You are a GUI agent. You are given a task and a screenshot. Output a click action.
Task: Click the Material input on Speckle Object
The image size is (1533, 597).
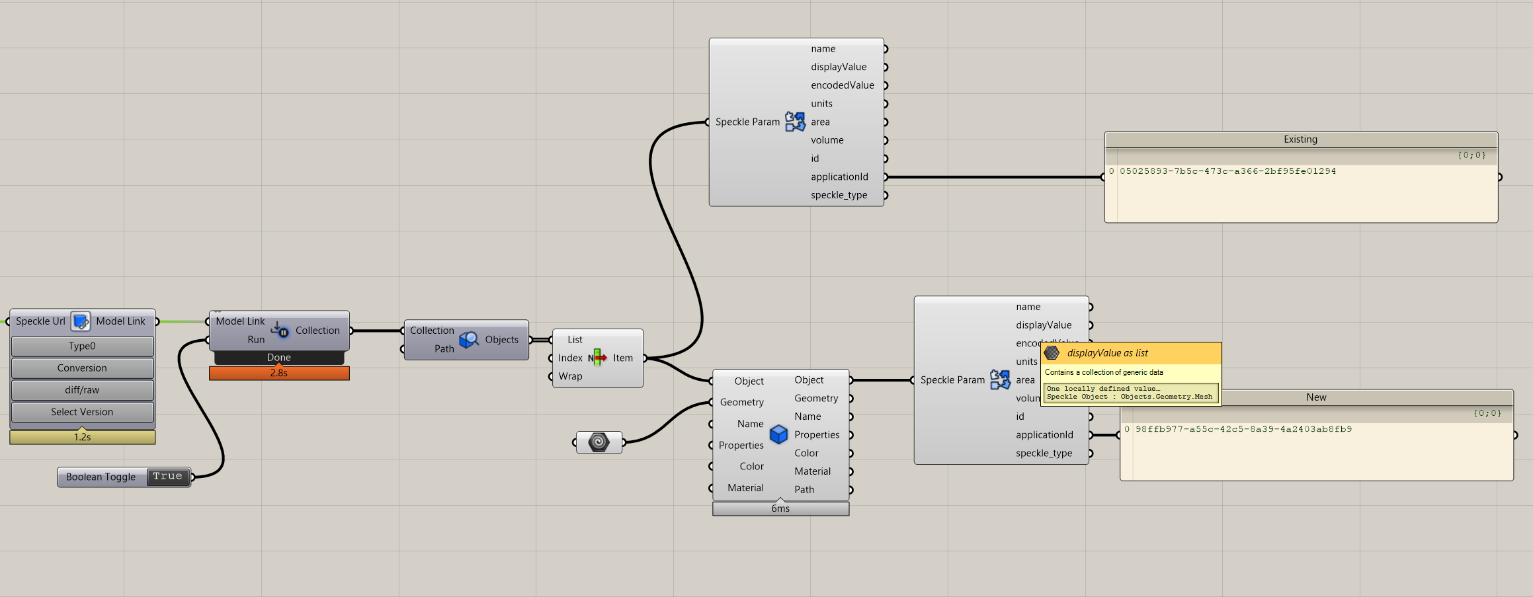pos(745,488)
